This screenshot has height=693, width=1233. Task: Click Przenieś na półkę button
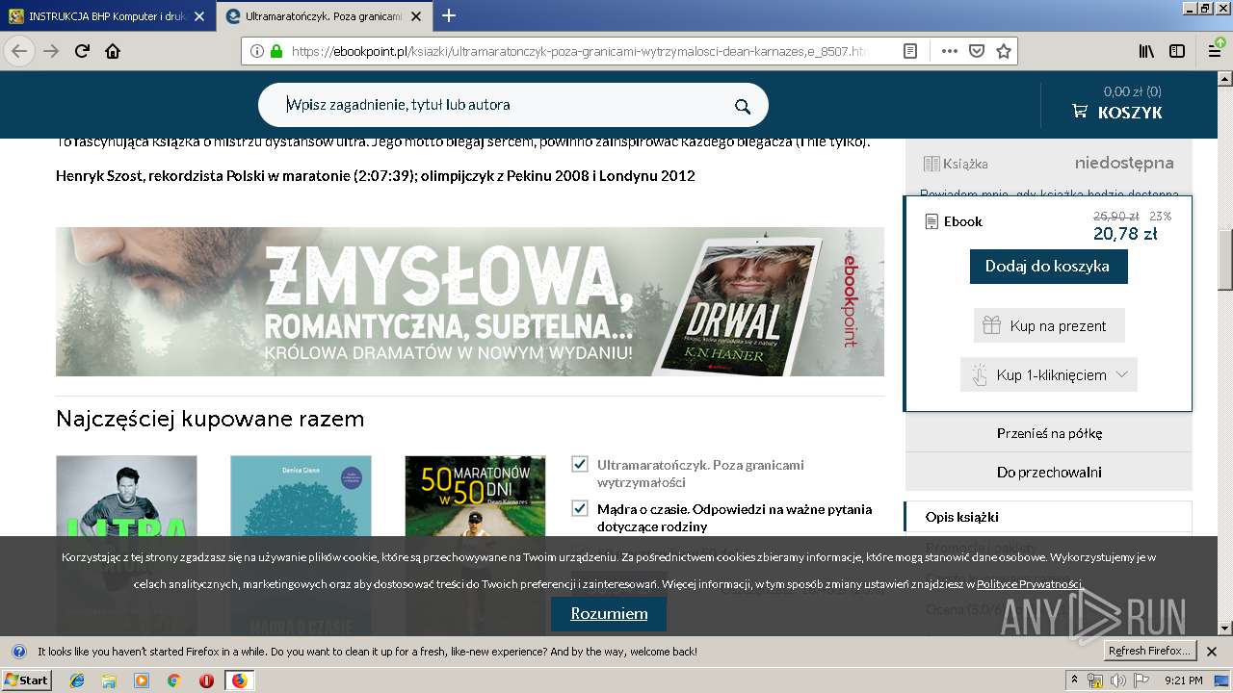tap(1048, 433)
